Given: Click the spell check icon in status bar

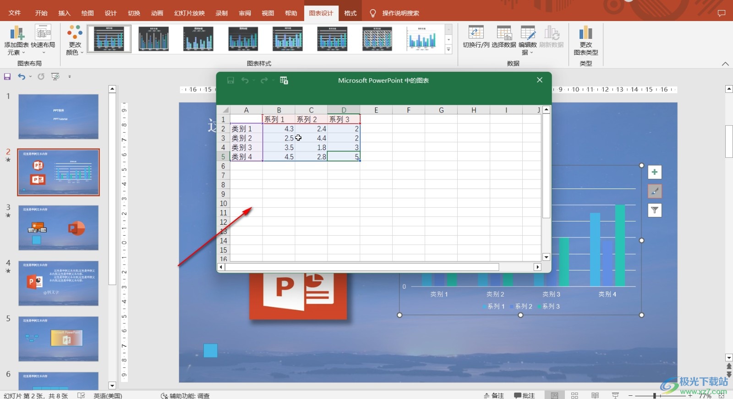Looking at the screenshot, I should (x=81, y=395).
